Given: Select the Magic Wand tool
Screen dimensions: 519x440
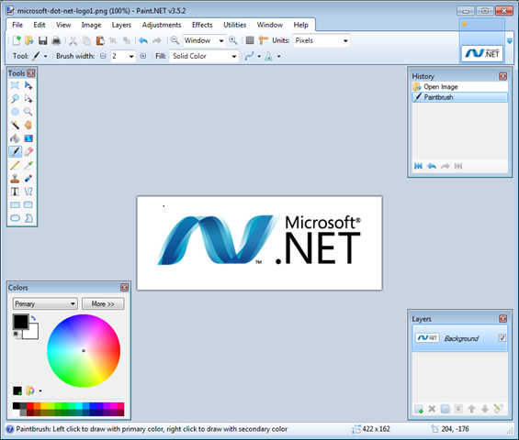Looking at the screenshot, I should coord(15,125).
